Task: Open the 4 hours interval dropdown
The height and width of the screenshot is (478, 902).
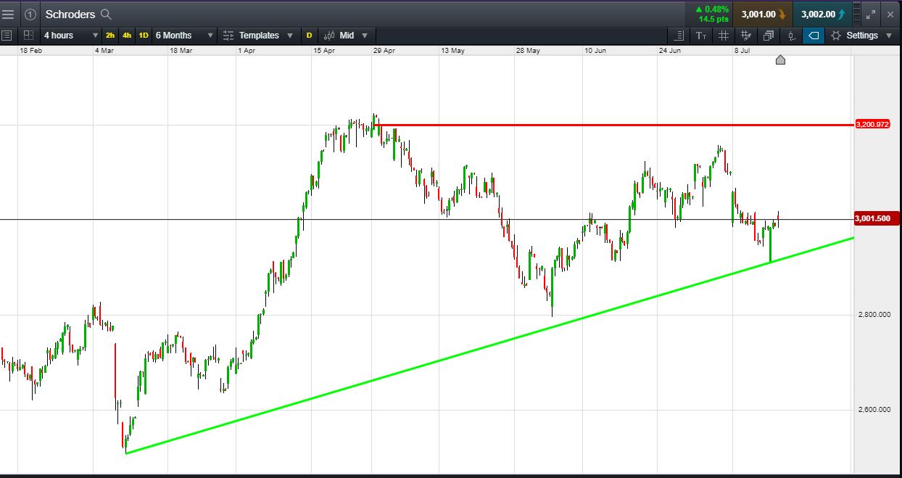Action: click(x=71, y=35)
